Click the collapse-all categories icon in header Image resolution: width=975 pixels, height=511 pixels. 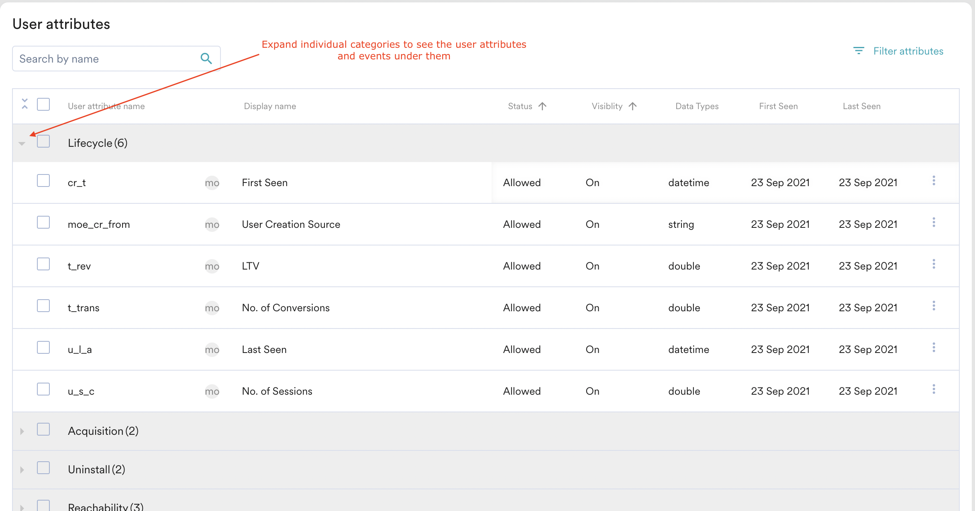[24, 104]
